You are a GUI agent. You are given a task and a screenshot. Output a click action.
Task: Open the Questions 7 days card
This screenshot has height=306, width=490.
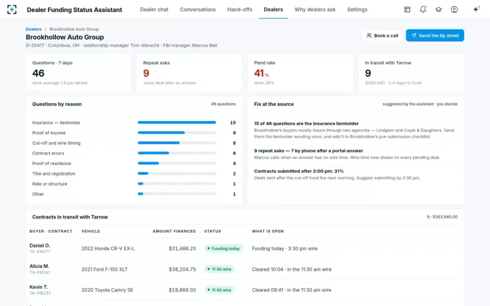tap(79, 73)
